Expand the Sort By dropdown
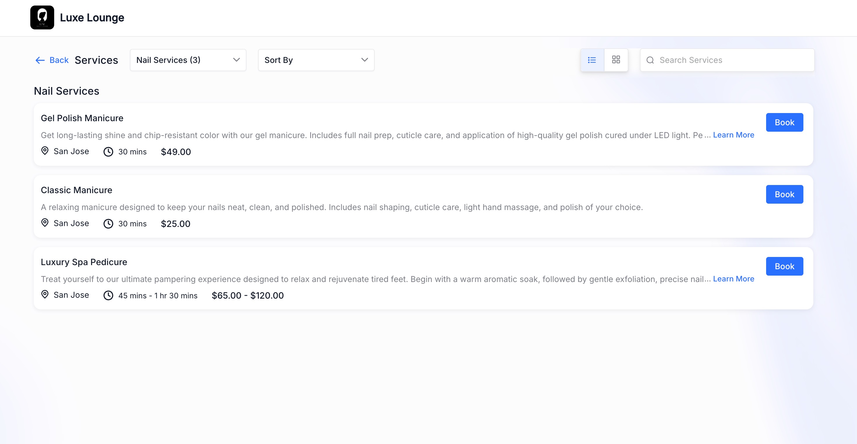Viewport: 857px width, 444px height. coord(316,60)
